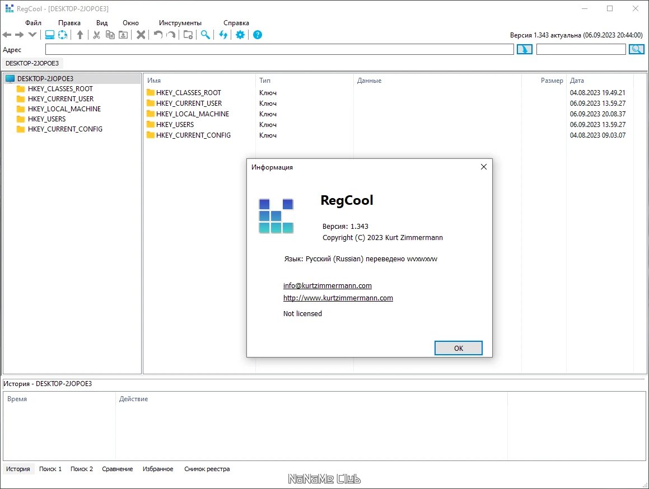Click the Время column header in history

coord(59,399)
